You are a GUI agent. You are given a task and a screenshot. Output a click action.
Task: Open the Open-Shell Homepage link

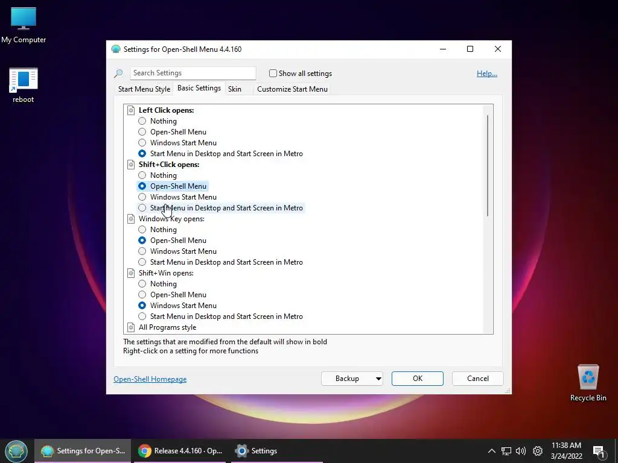150,379
